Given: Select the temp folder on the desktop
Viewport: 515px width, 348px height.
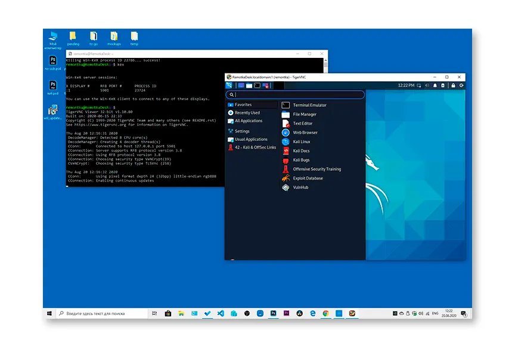Looking at the screenshot, I should click(134, 38).
